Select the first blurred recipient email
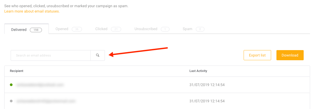This screenshot has width=313, height=109. (40, 85)
